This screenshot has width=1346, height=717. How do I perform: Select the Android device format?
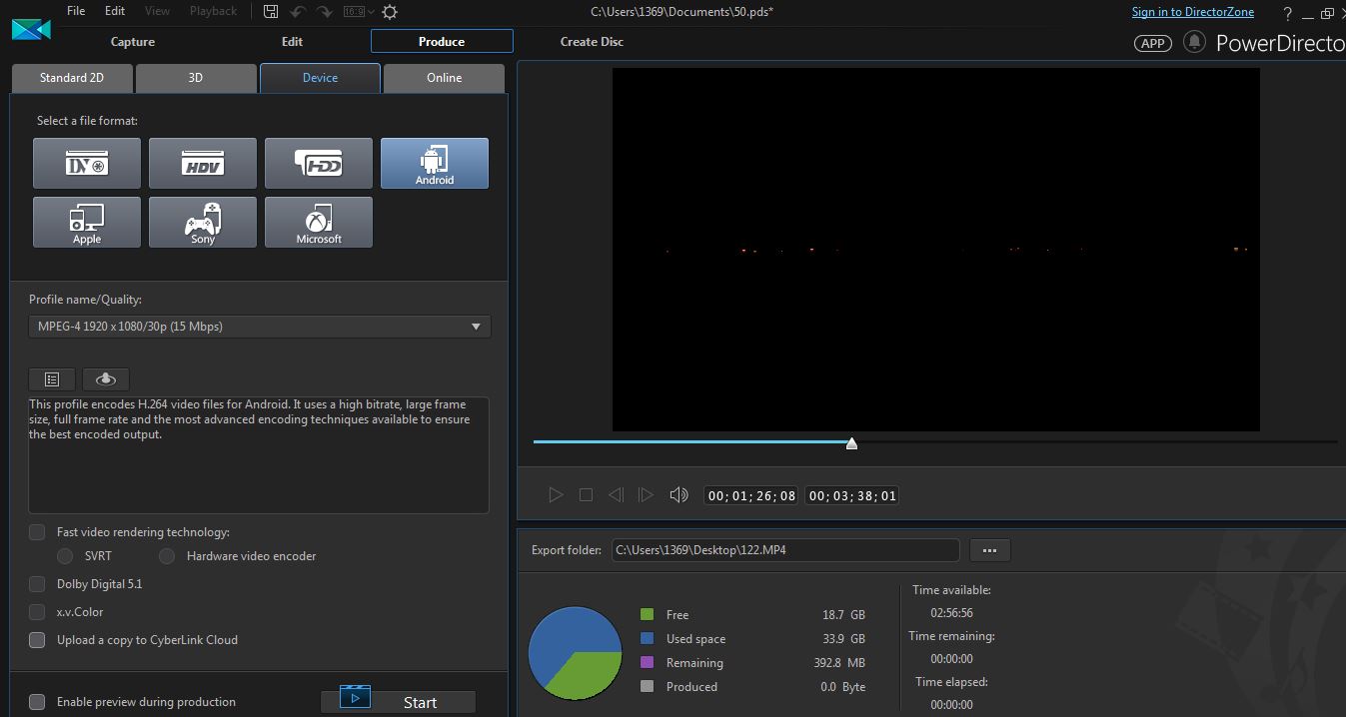tap(435, 163)
